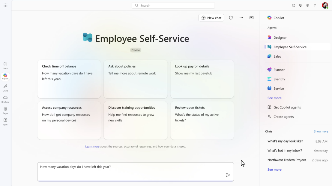The width and height of the screenshot is (332, 186).
Task: Click the feedback smiley icon
Action: (294, 5)
